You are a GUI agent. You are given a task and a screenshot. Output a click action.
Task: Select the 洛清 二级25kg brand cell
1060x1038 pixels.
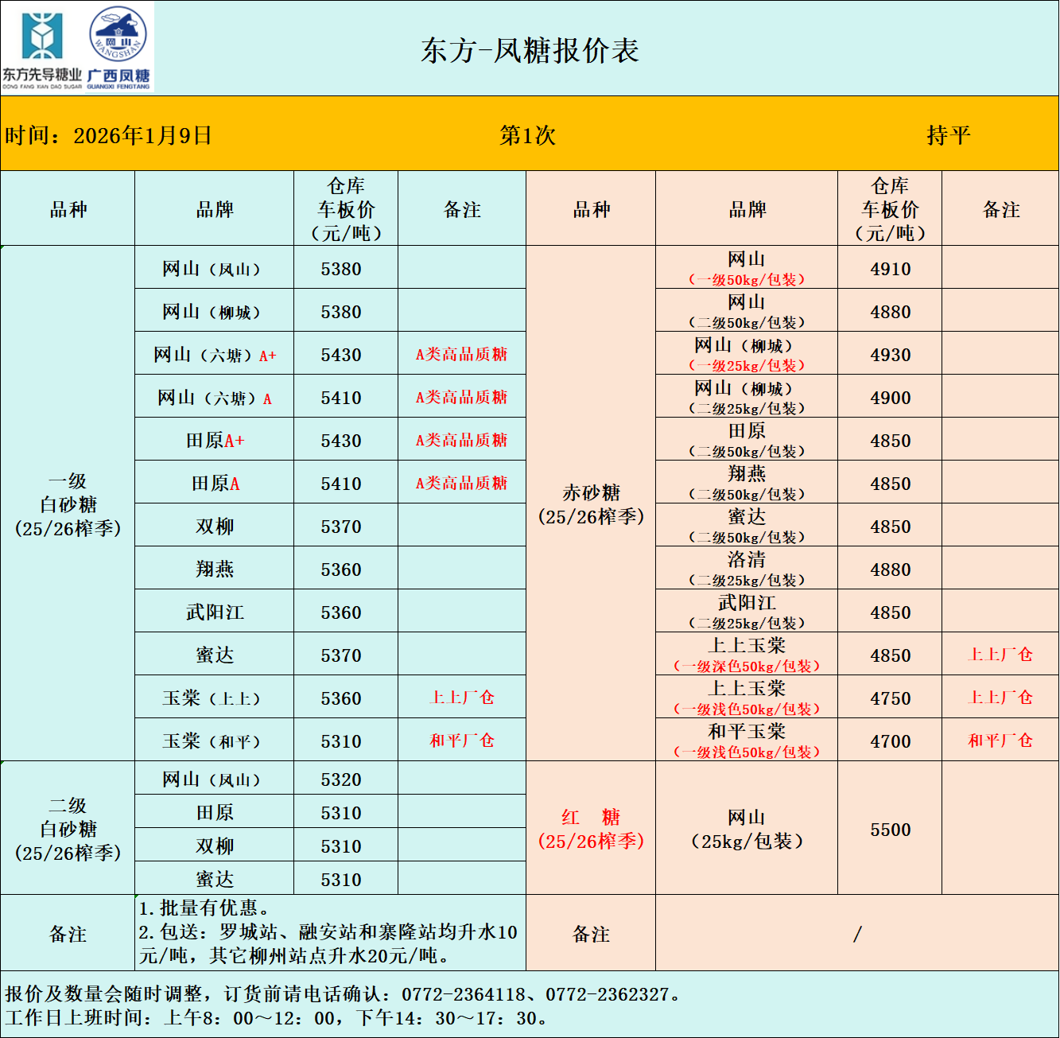click(747, 570)
